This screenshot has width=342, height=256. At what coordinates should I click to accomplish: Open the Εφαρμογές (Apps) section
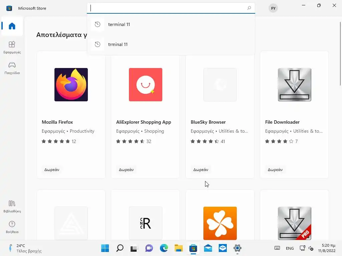tap(12, 47)
